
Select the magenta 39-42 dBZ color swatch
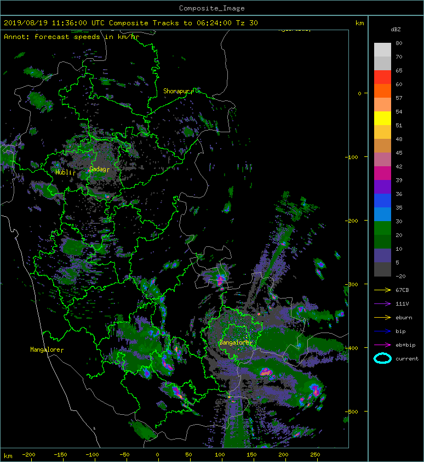pos(382,173)
